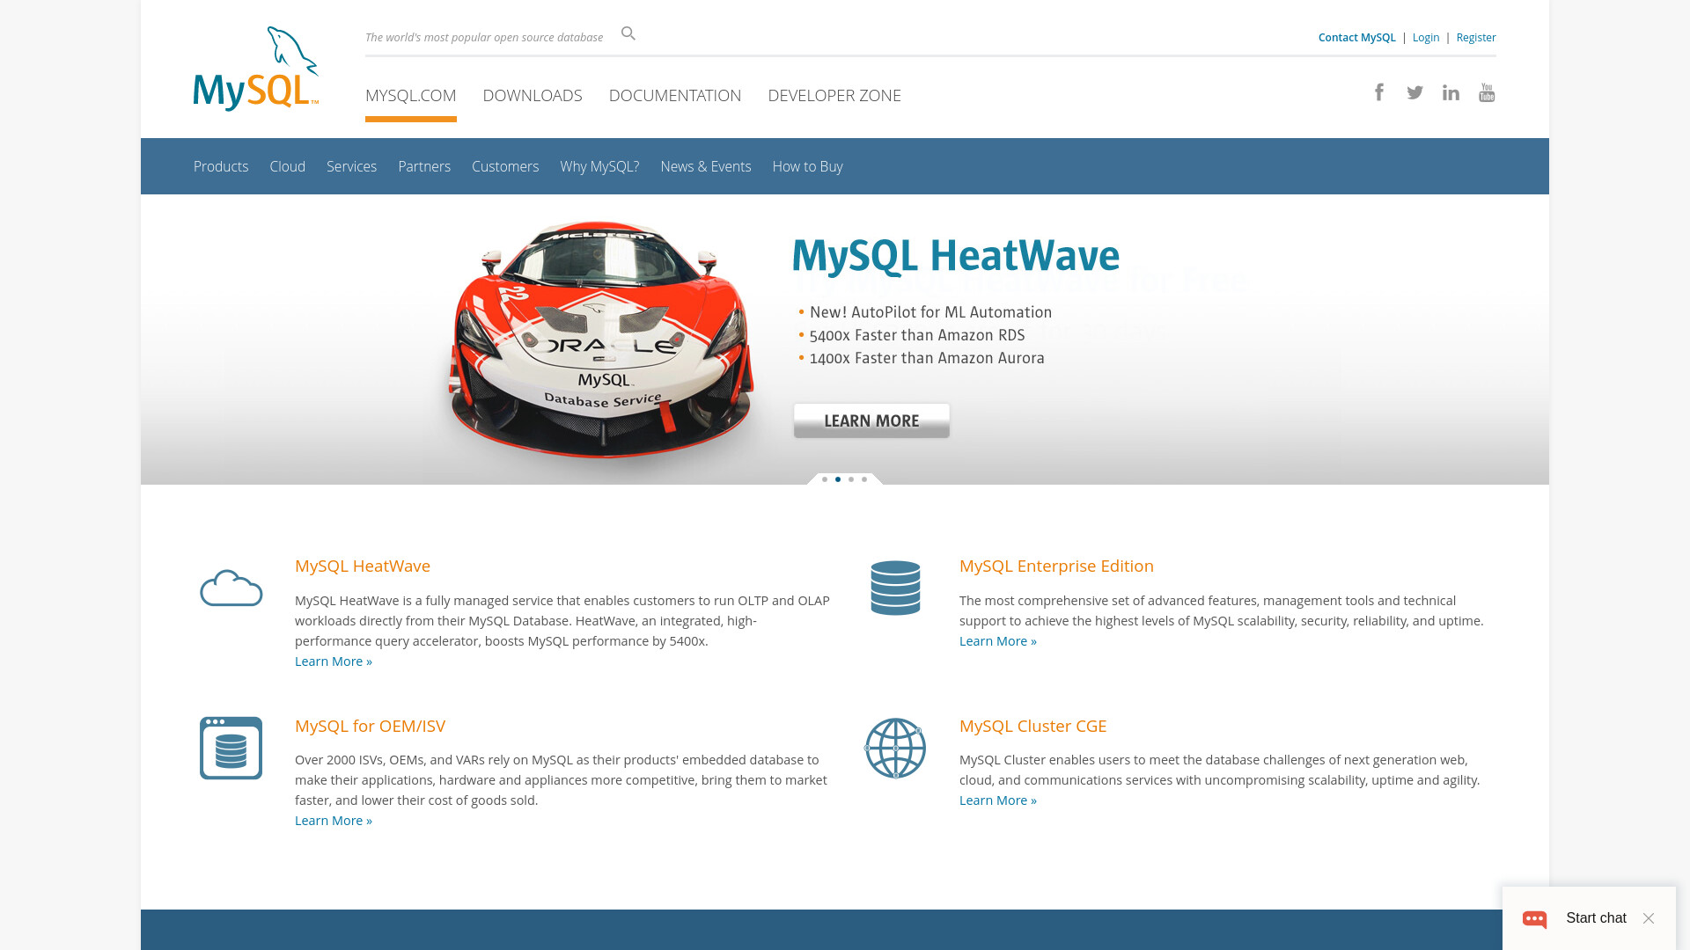1690x950 pixels.
Task: Click the MySQL HeatWave section heading
Action: [x=363, y=566]
